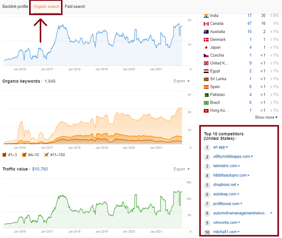Open competitor link hibbittsautopro.com

click(x=230, y=175)
